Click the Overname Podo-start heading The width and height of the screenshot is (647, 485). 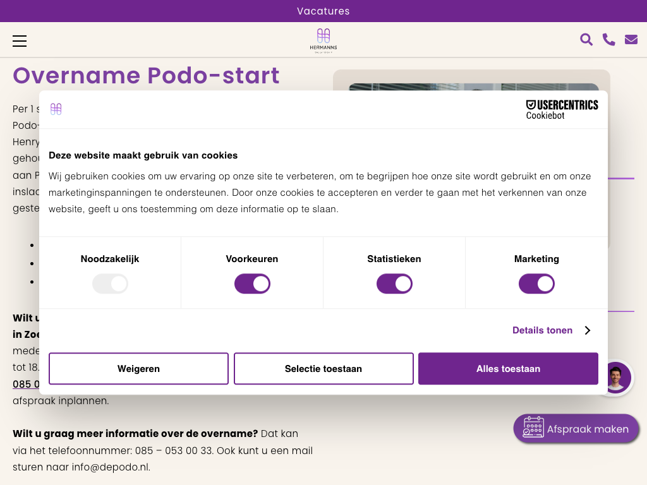pyautogui.click(x=146, y=75)
